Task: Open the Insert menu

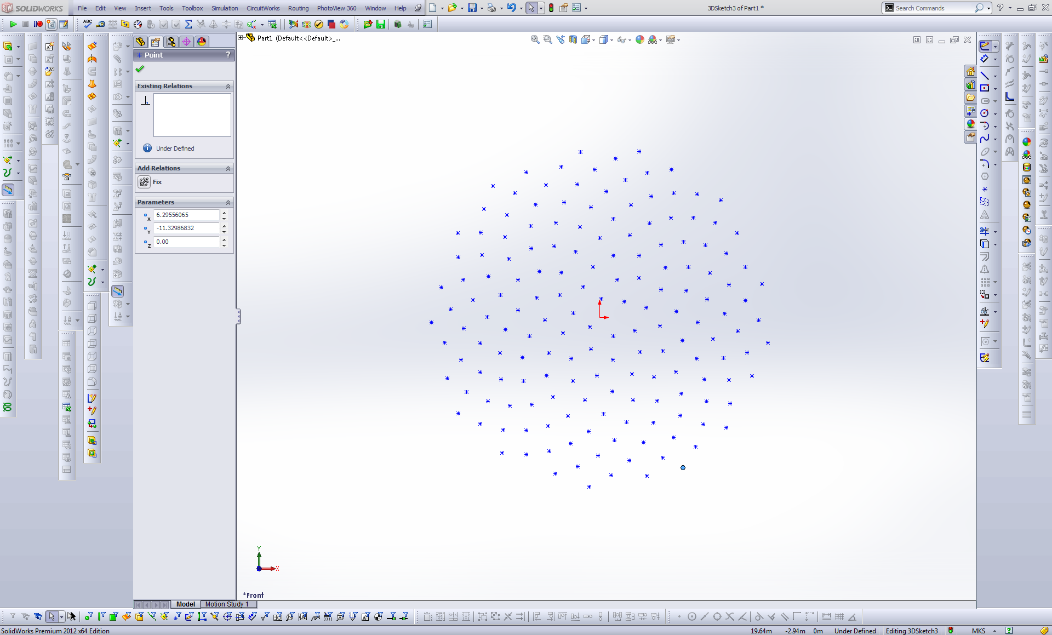Action: pos(142,8)
